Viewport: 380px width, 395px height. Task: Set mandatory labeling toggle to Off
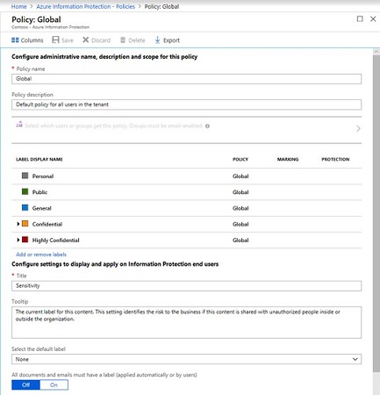[25, 384]
